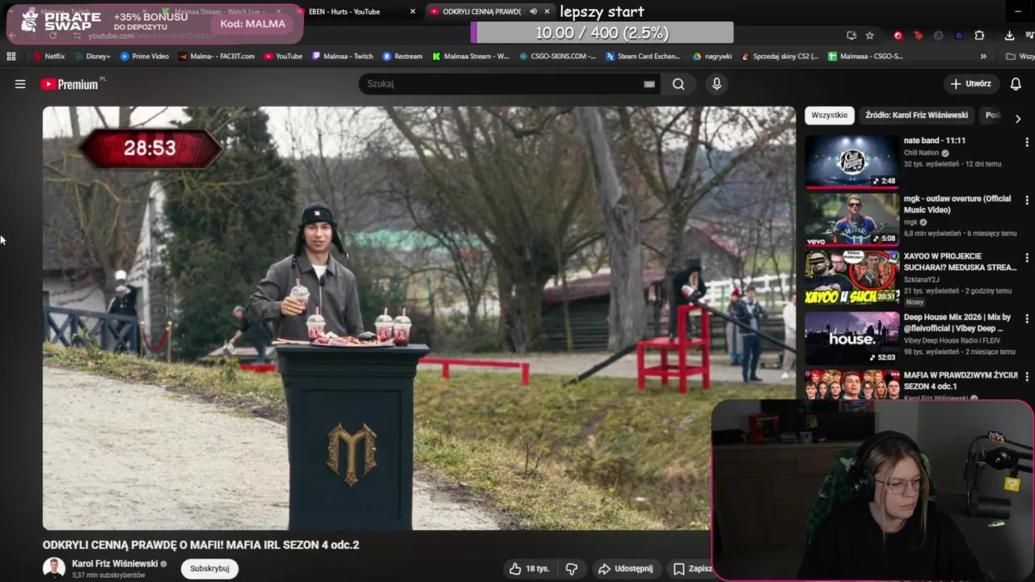Click the SzklanaY2J channel name

click(923, 279)
